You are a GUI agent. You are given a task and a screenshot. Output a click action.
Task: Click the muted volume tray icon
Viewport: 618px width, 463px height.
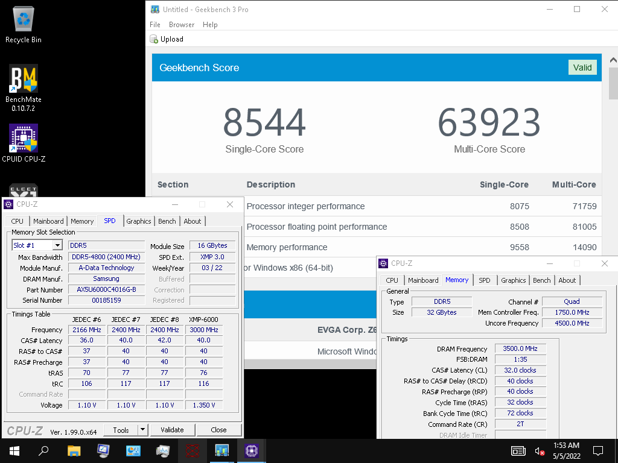click(540, 451)
